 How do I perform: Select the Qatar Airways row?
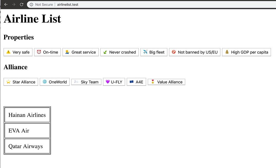tap(27, 146)
